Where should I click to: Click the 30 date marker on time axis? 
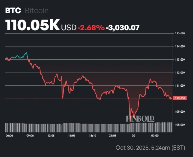[x=133, y=136]
